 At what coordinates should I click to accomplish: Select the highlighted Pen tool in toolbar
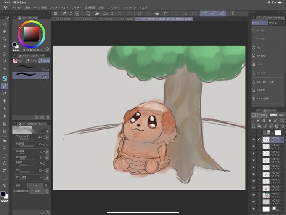4,86
